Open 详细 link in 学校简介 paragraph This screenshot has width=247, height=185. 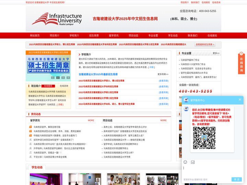tap(151, 67)
